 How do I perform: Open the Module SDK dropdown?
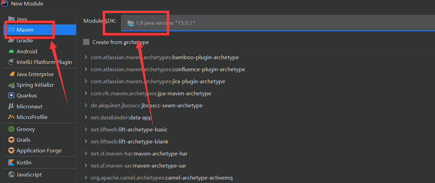278,23
